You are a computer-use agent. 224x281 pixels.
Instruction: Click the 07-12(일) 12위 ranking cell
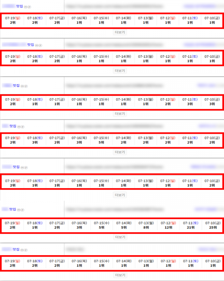(x=168, y=225)
